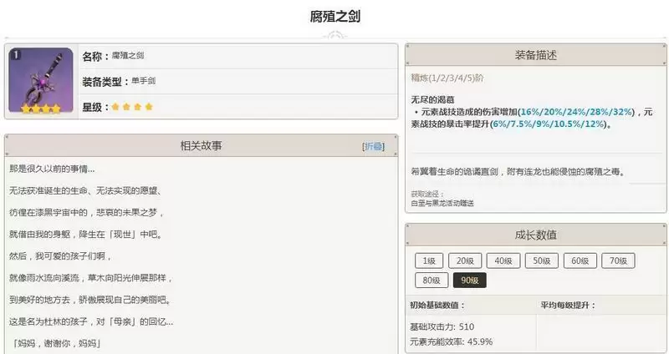This screenshot has width=669, height=354.
Task: Select the 60级 level button
Action: (x=580, y=260)
